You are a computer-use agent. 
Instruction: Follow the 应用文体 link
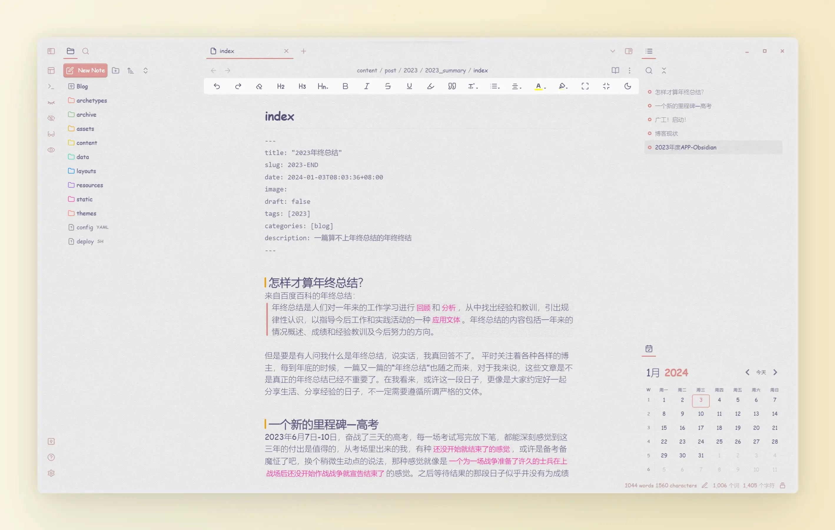tap(446, 320)
